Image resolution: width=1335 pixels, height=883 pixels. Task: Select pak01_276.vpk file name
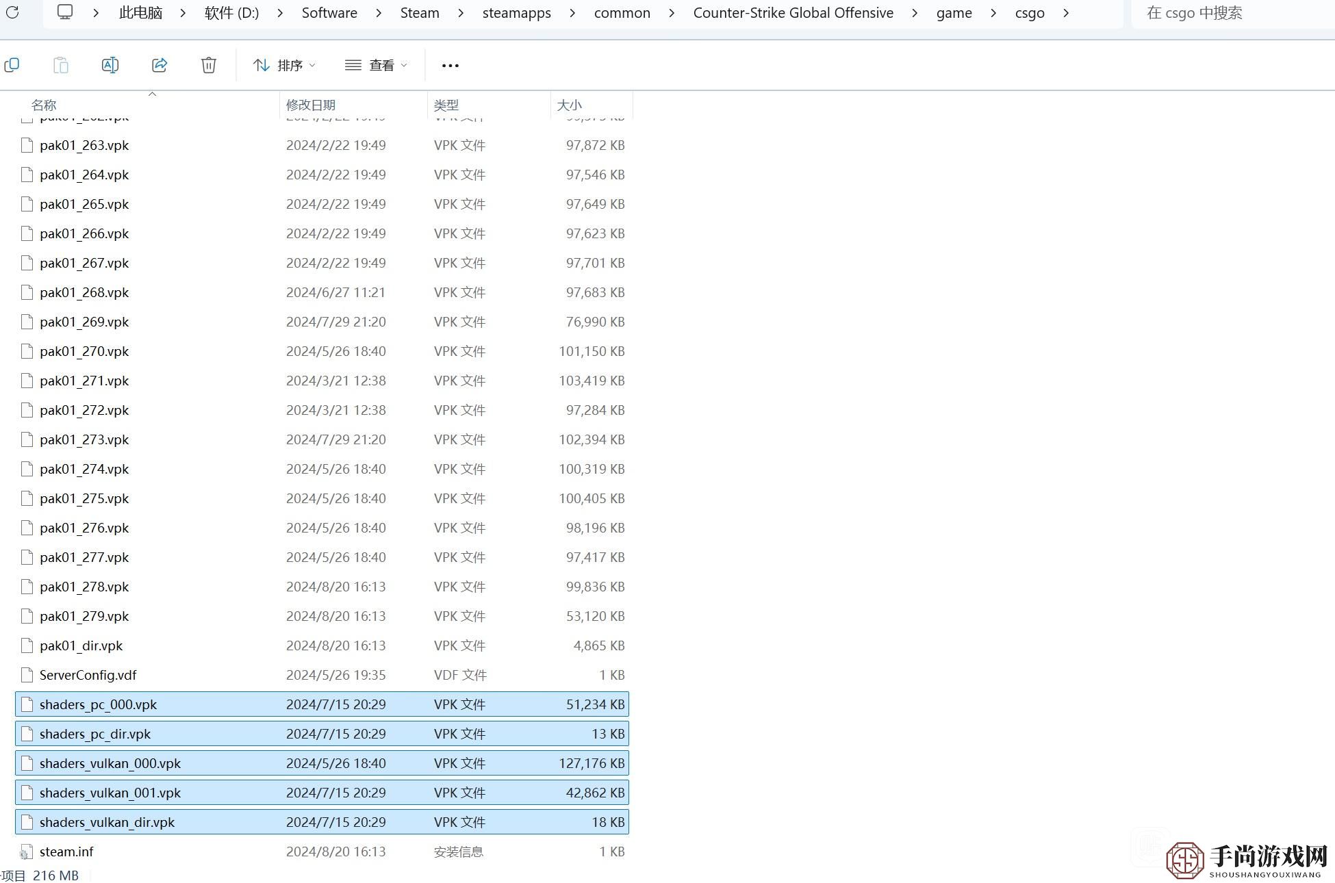point(84,528)
